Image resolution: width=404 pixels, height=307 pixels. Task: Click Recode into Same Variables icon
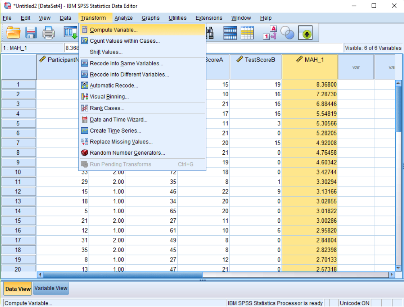coord(84,63)
